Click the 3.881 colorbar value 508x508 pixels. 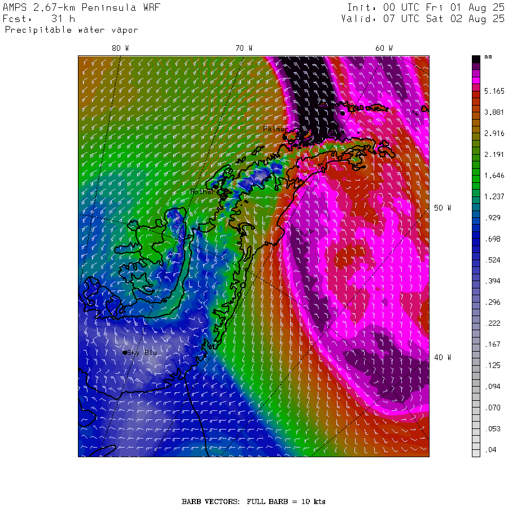click(x=494, y=112)
